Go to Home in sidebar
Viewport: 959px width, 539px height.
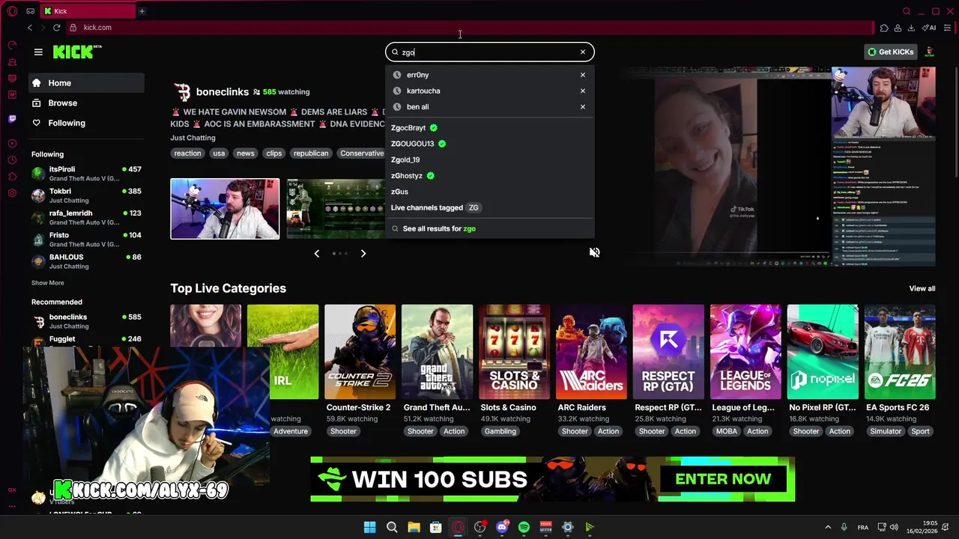(87, 83)
